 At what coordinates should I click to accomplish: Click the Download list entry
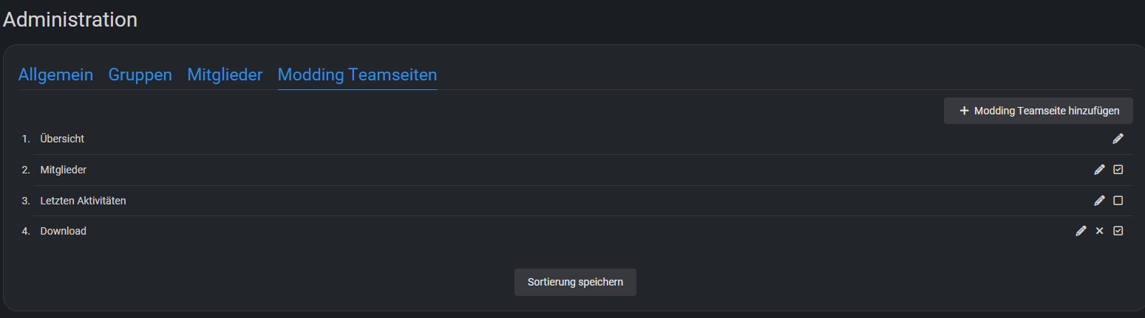[x=63, y=231]
